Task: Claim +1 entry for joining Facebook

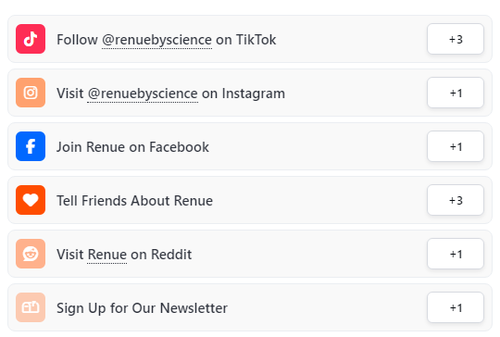Action: [x=456, y=146]
